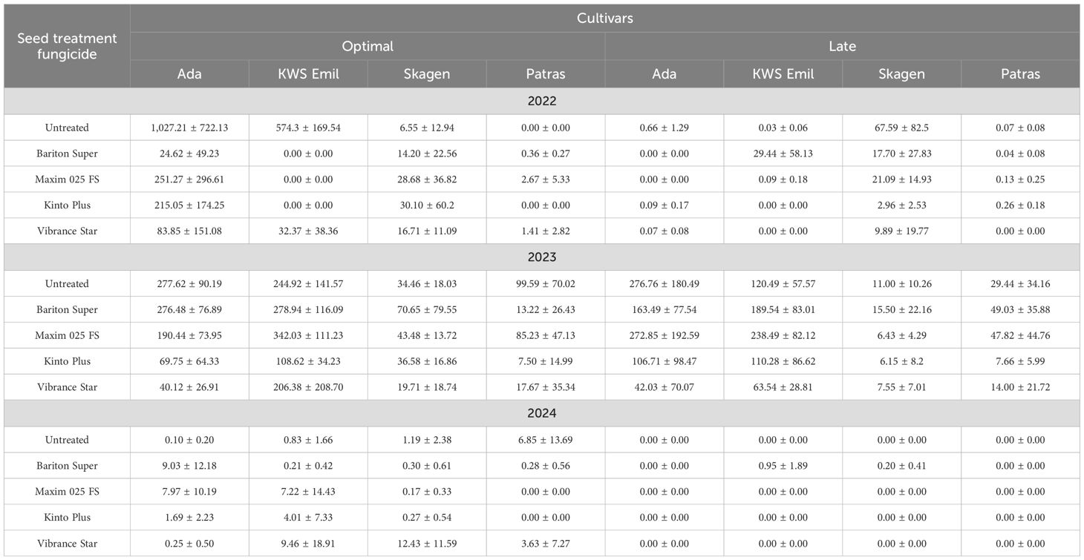Click "Maxim 025 FS" row label in 2023 section
Viewport: 1084px width, 560px height.
pos(67,335)
